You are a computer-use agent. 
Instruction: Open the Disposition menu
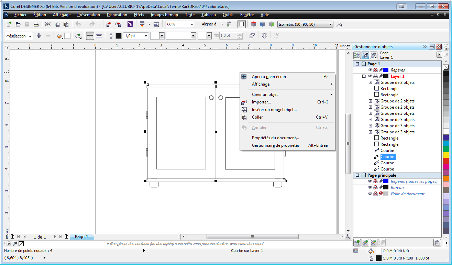click(x=117, y=15)
